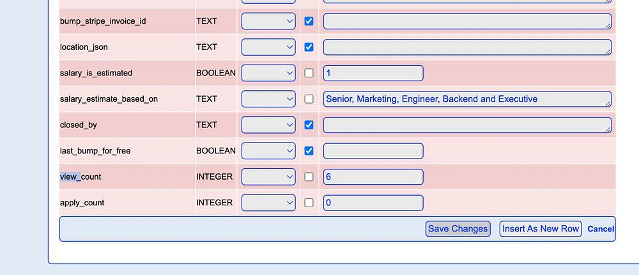639x275 pixels.
Task: Check the apply_count null checkbox
Action: tap(309, 203)
